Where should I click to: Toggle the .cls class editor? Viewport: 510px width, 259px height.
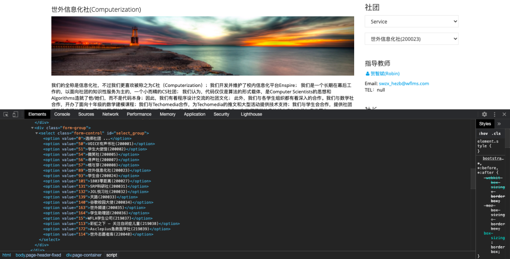(x=497, y=133)
